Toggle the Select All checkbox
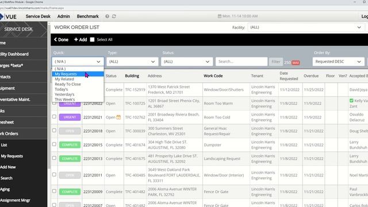368x207 pixels. [92, 40]
